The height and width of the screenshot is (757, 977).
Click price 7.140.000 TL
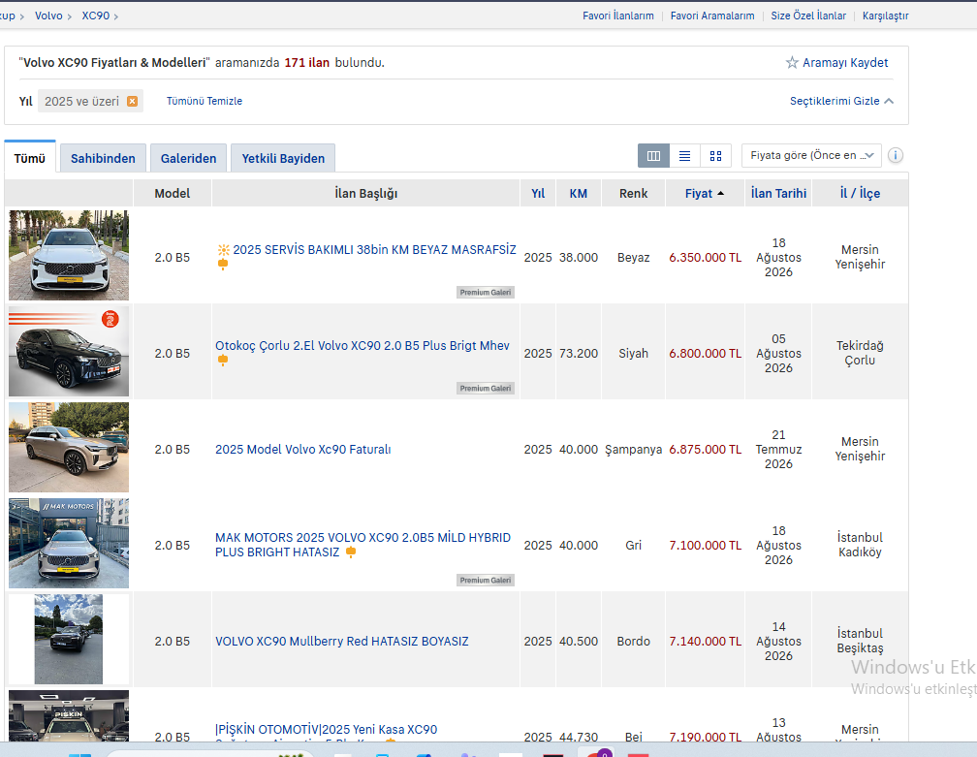705,641
